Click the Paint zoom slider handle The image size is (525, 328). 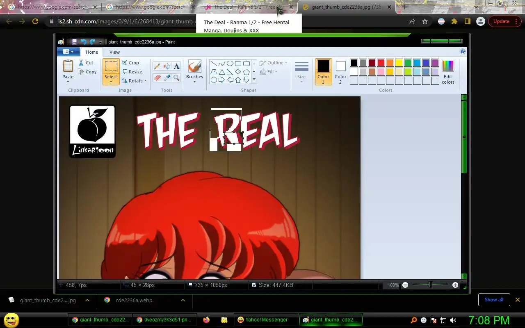pyautogui.click(x=430, y=285)
